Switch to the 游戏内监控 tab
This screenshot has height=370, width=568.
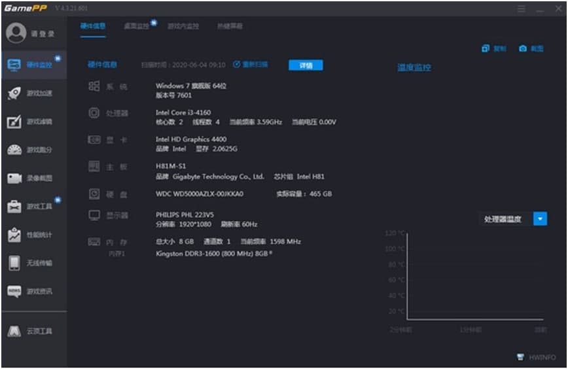(183, 26)
